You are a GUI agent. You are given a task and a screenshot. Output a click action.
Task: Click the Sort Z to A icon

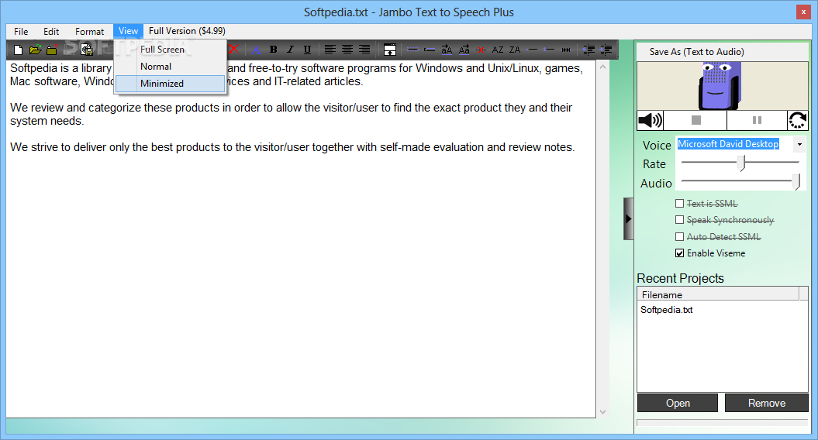pyautogui.click(x=515, y=50)
